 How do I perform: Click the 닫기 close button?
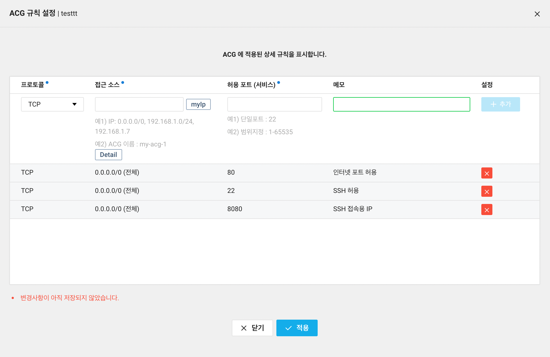(x=252, y=328)
